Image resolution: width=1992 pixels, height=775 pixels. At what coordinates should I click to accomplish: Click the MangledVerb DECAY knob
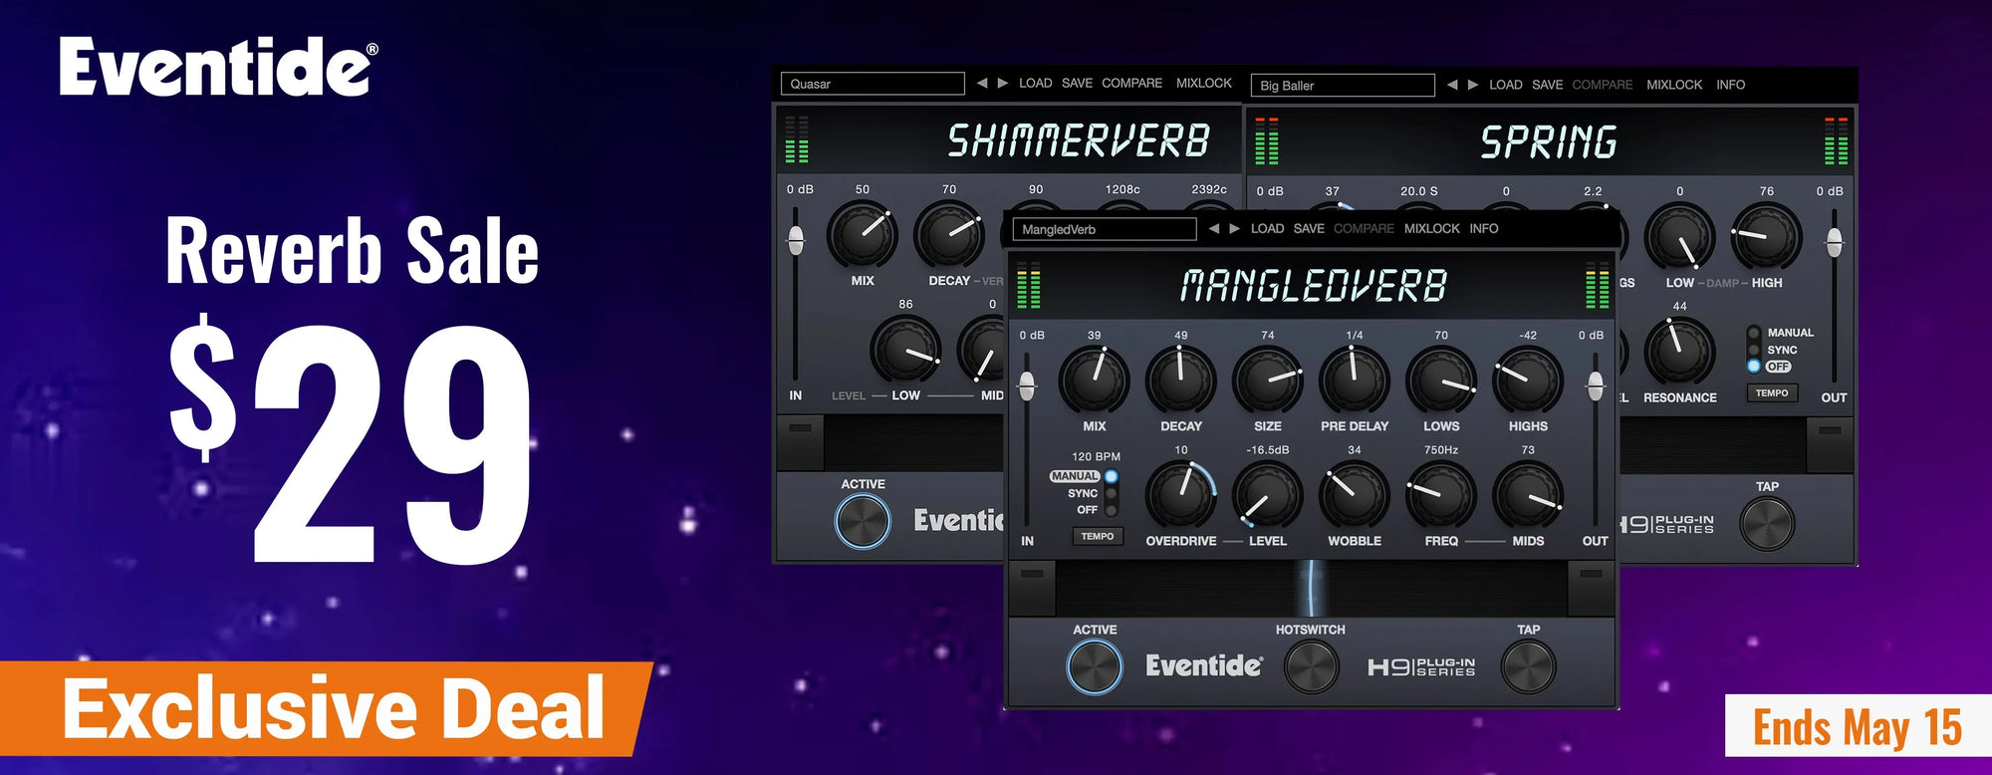coord(1180,381)
